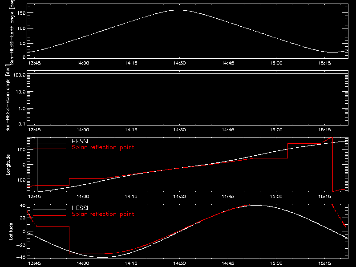This screenshot has height=267, width=356.
Task: Click the HESSI legend label in Latitude plot
Action: click(80, 208)
